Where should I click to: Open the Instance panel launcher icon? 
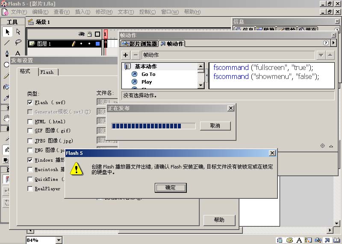click(x=308, y=240)
